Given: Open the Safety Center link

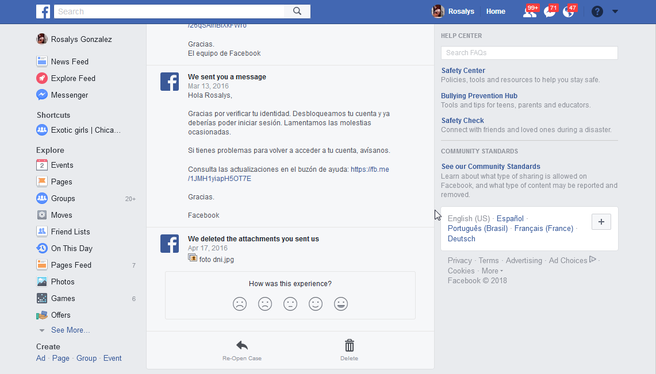Looking at the screenshot, I should point(463,71).
